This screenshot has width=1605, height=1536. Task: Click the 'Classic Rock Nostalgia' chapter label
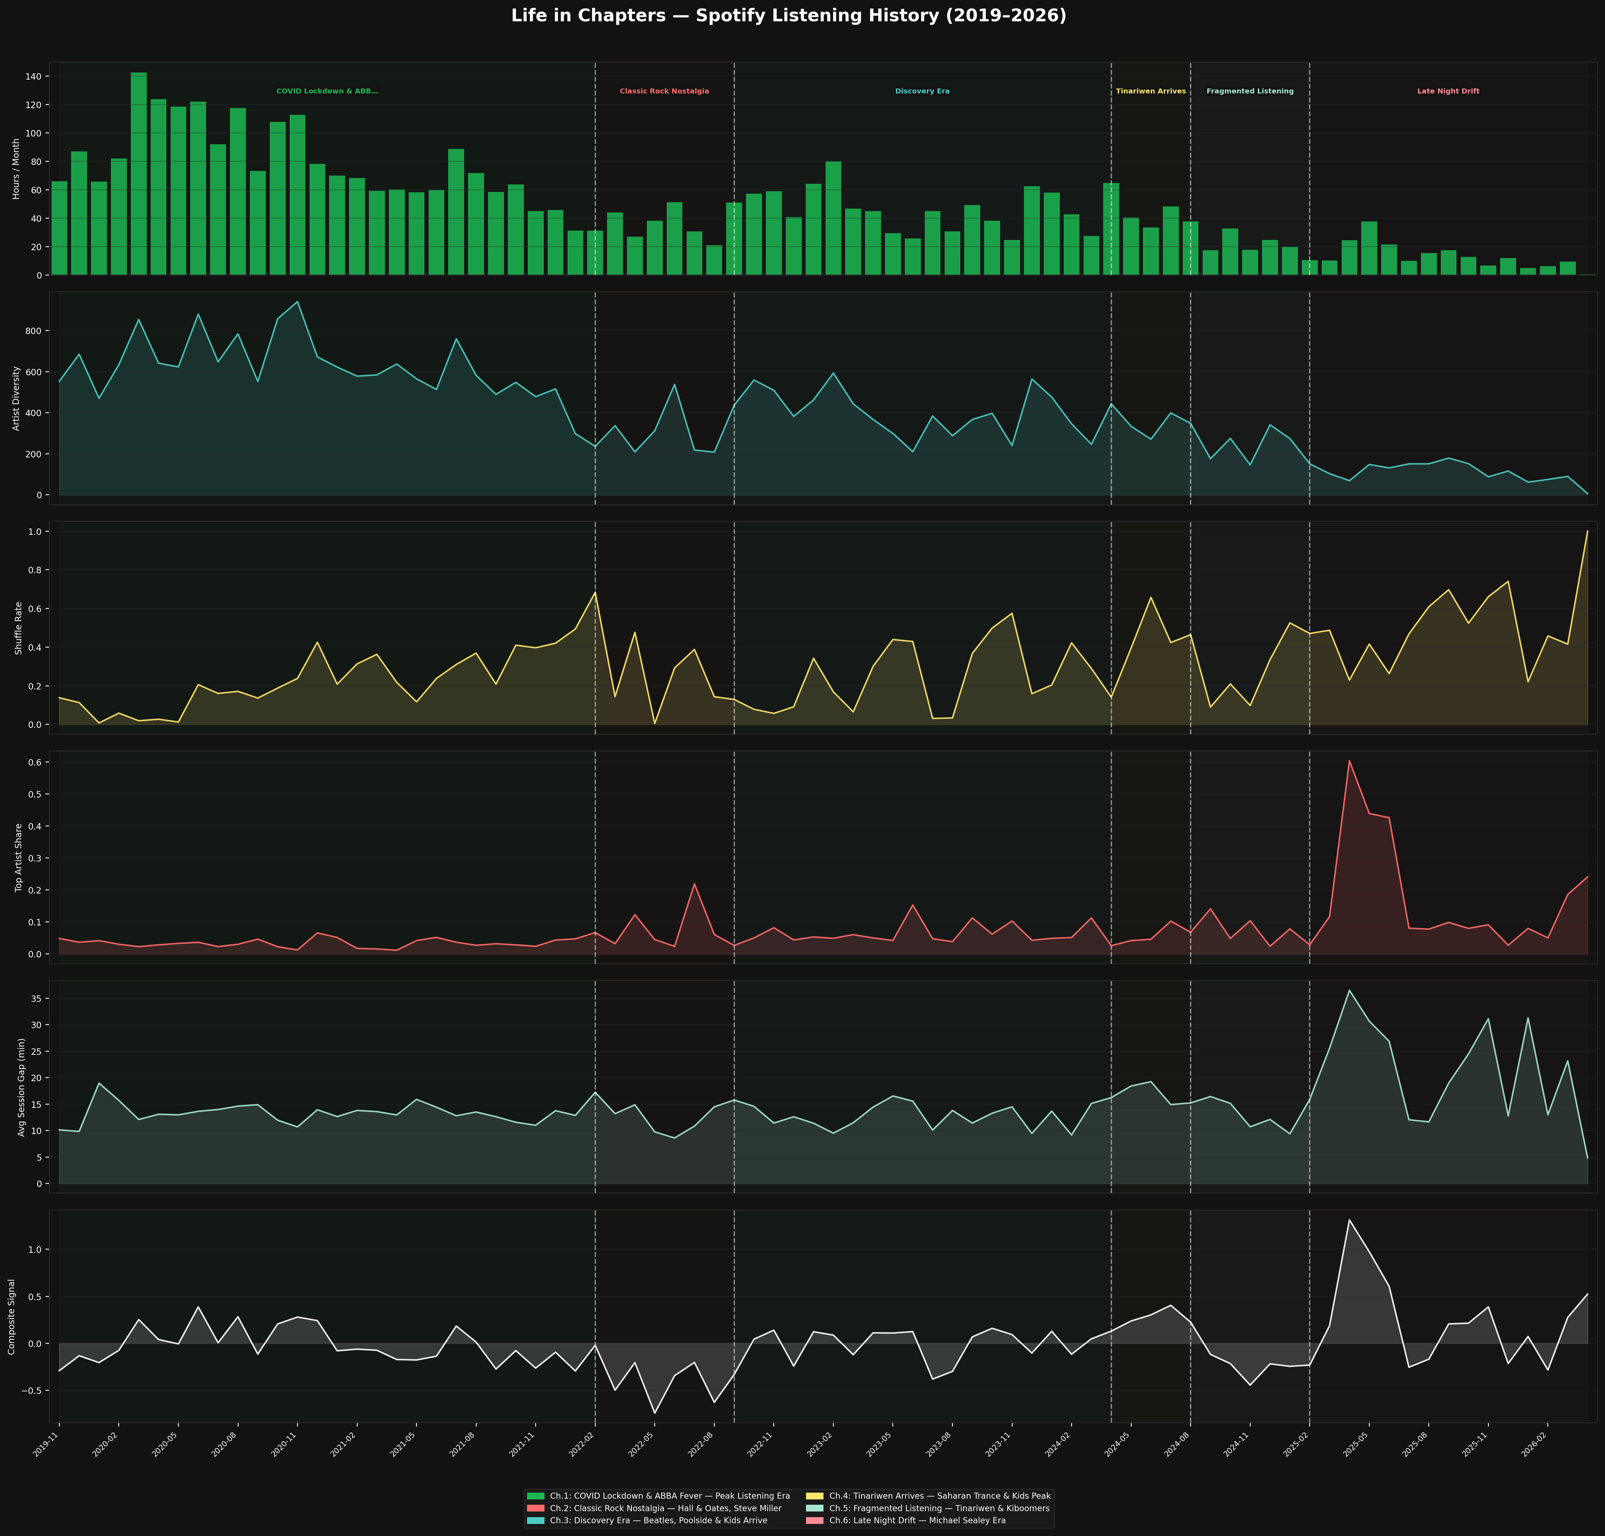coord(664,92)
